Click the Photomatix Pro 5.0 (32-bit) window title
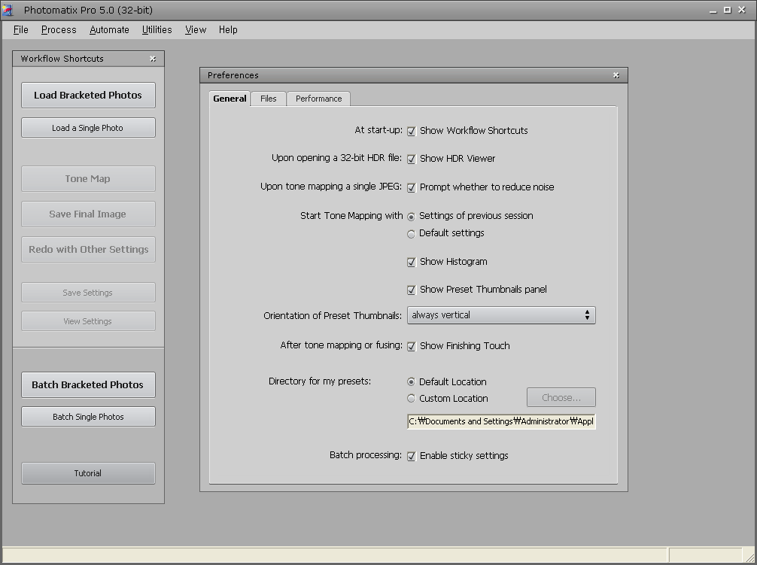 [88, 10]
